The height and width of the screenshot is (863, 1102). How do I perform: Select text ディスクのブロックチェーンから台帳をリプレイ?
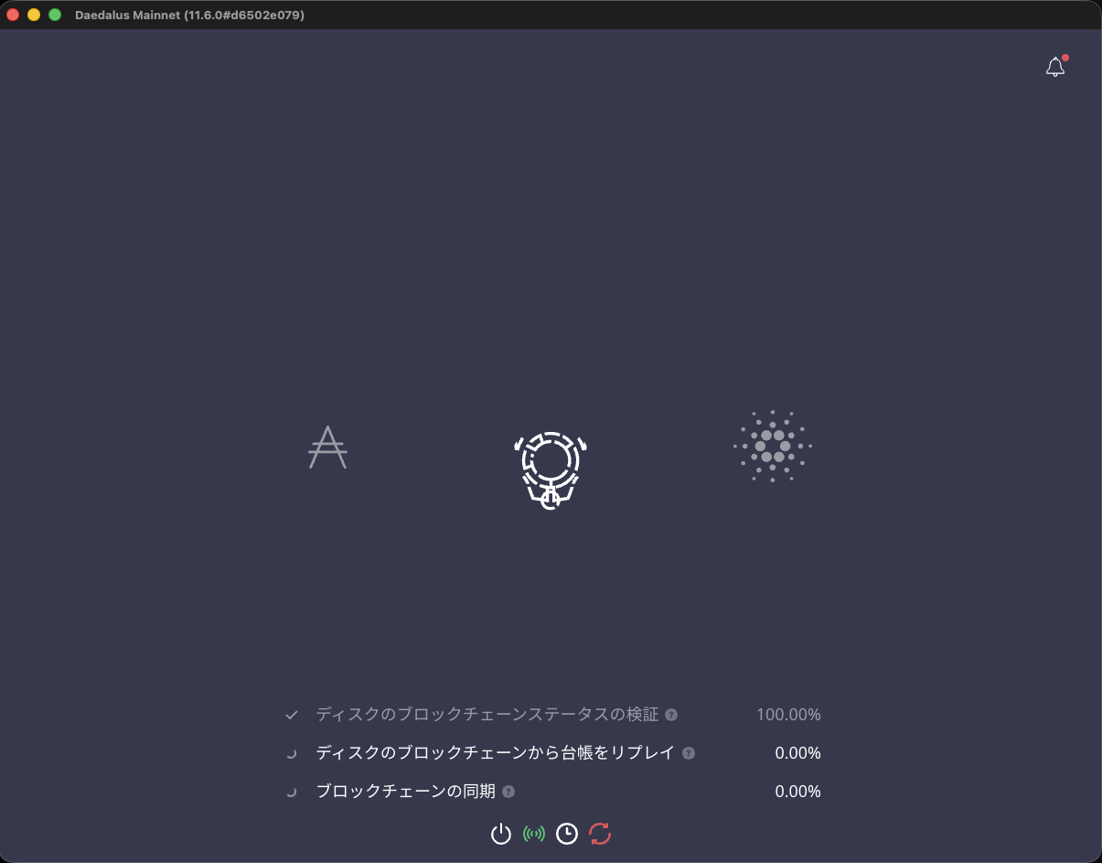coord(496,753)
